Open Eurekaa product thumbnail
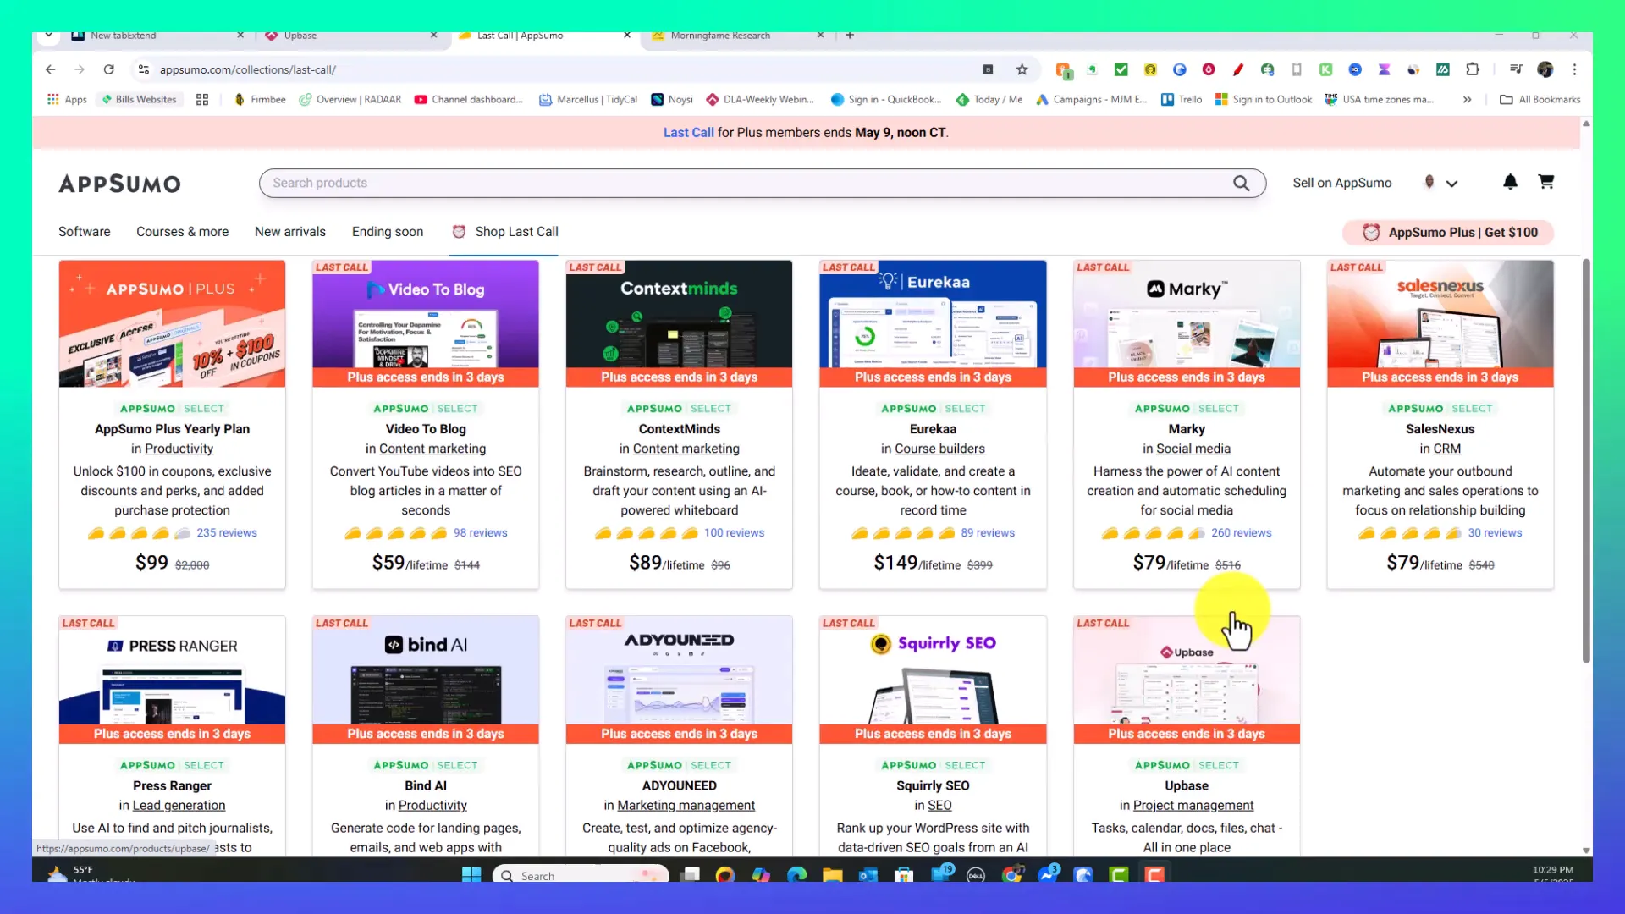The image size is (1625, 914). pos(933,323)
